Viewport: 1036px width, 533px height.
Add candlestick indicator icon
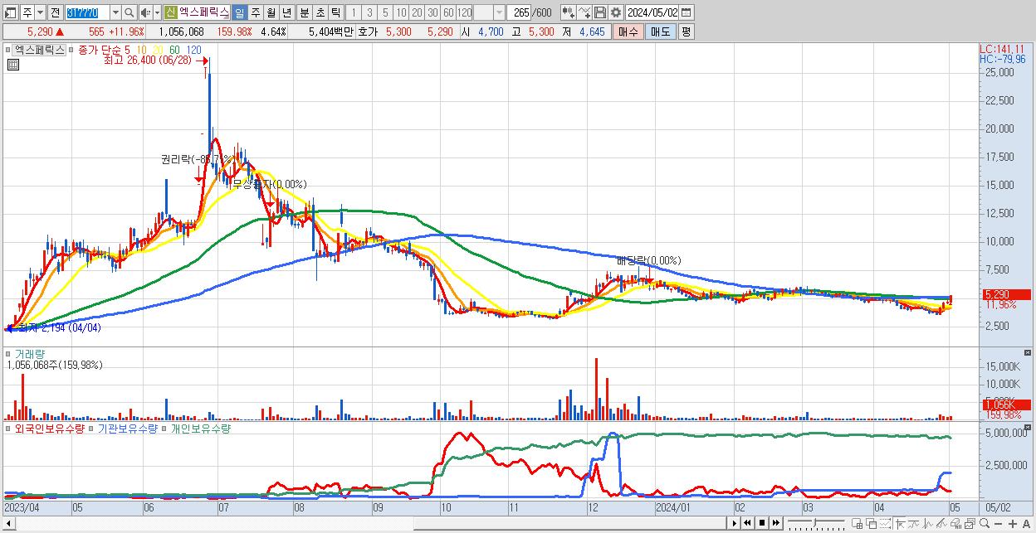pos(569,12)
